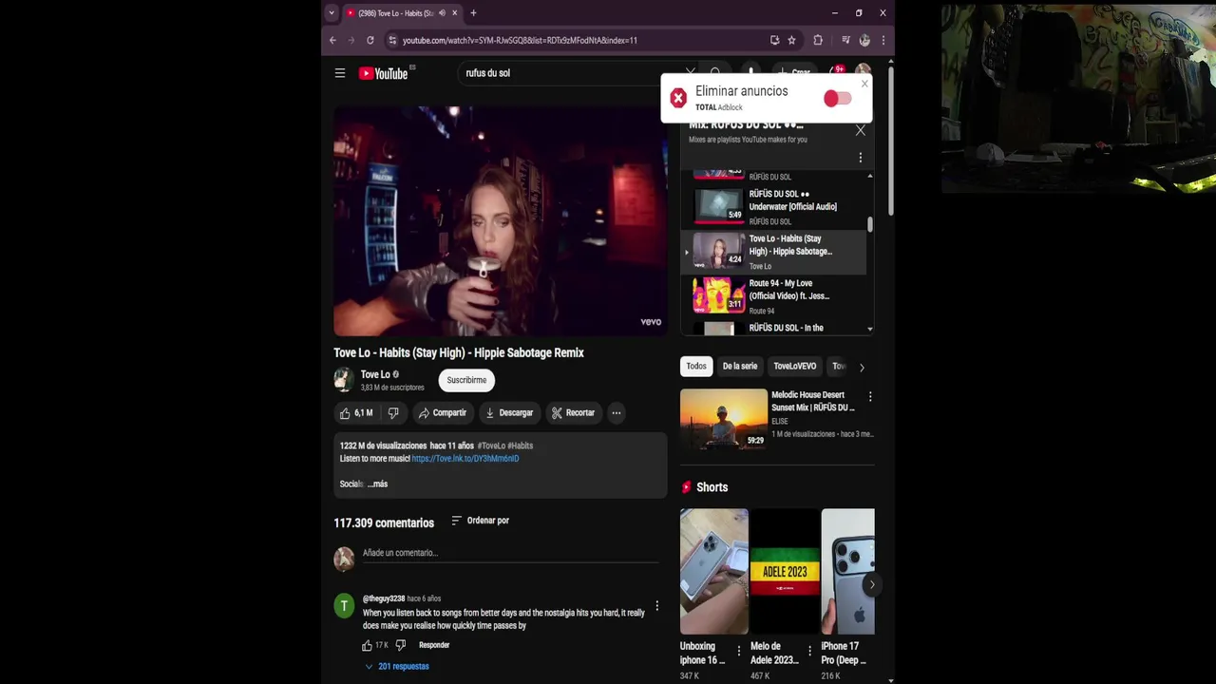Like the Tove Lo video
This screenshot has width=1216, height=684.
(x=358, y=413)
